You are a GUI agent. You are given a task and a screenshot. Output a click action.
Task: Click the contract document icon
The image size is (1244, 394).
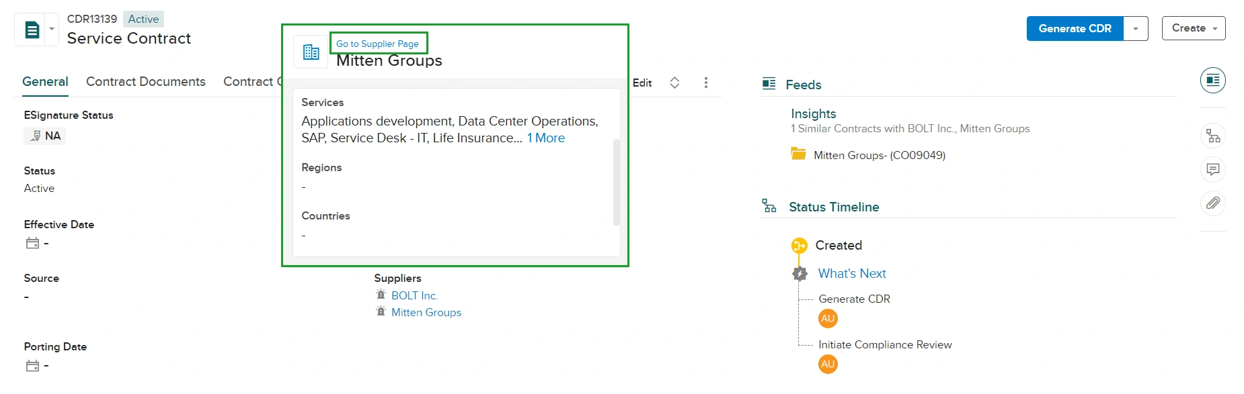[32, 30]
